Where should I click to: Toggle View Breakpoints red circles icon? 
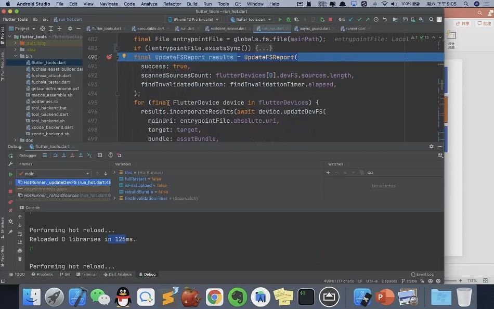tap(10, 202)
